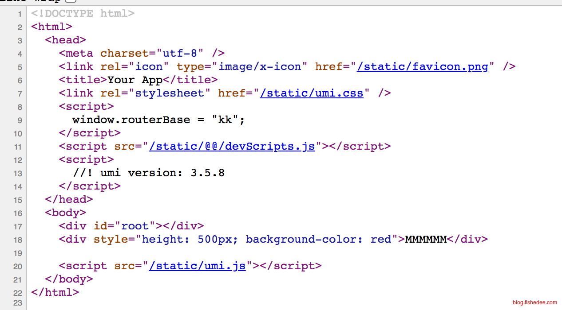562x310 pixels.
Task: Click the background-color: red style value
Action: click(318, 240)
